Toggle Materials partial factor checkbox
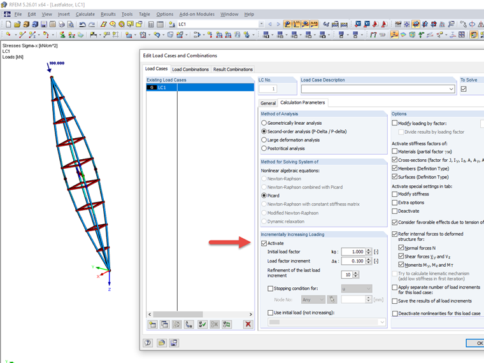Image resolution: width=484 pixels, height=363 pixels. click(394, 152)
